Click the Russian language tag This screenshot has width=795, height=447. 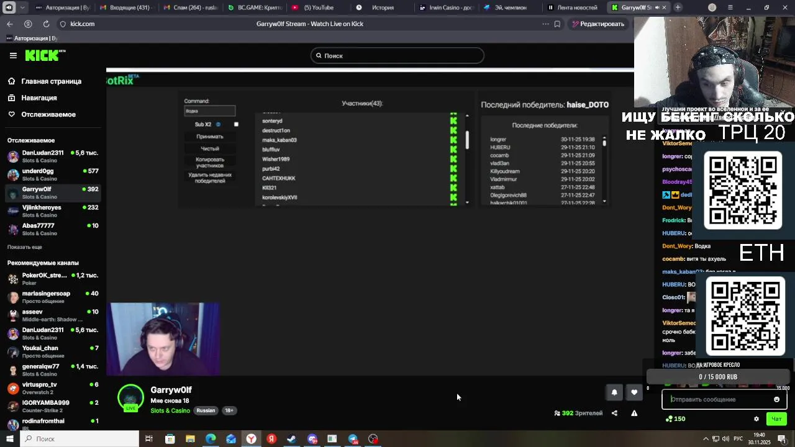coord(206,410)
